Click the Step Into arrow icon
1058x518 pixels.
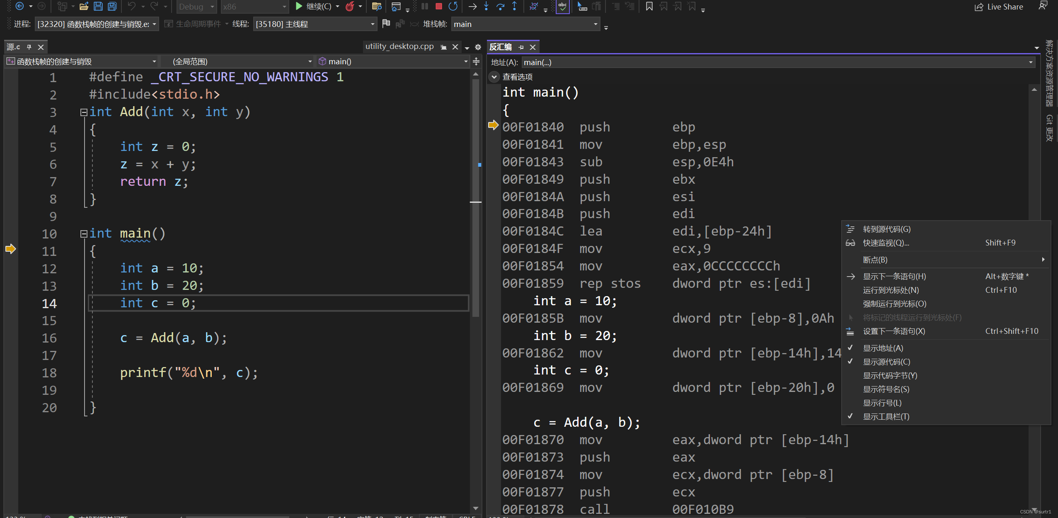(x=486, y=6)
